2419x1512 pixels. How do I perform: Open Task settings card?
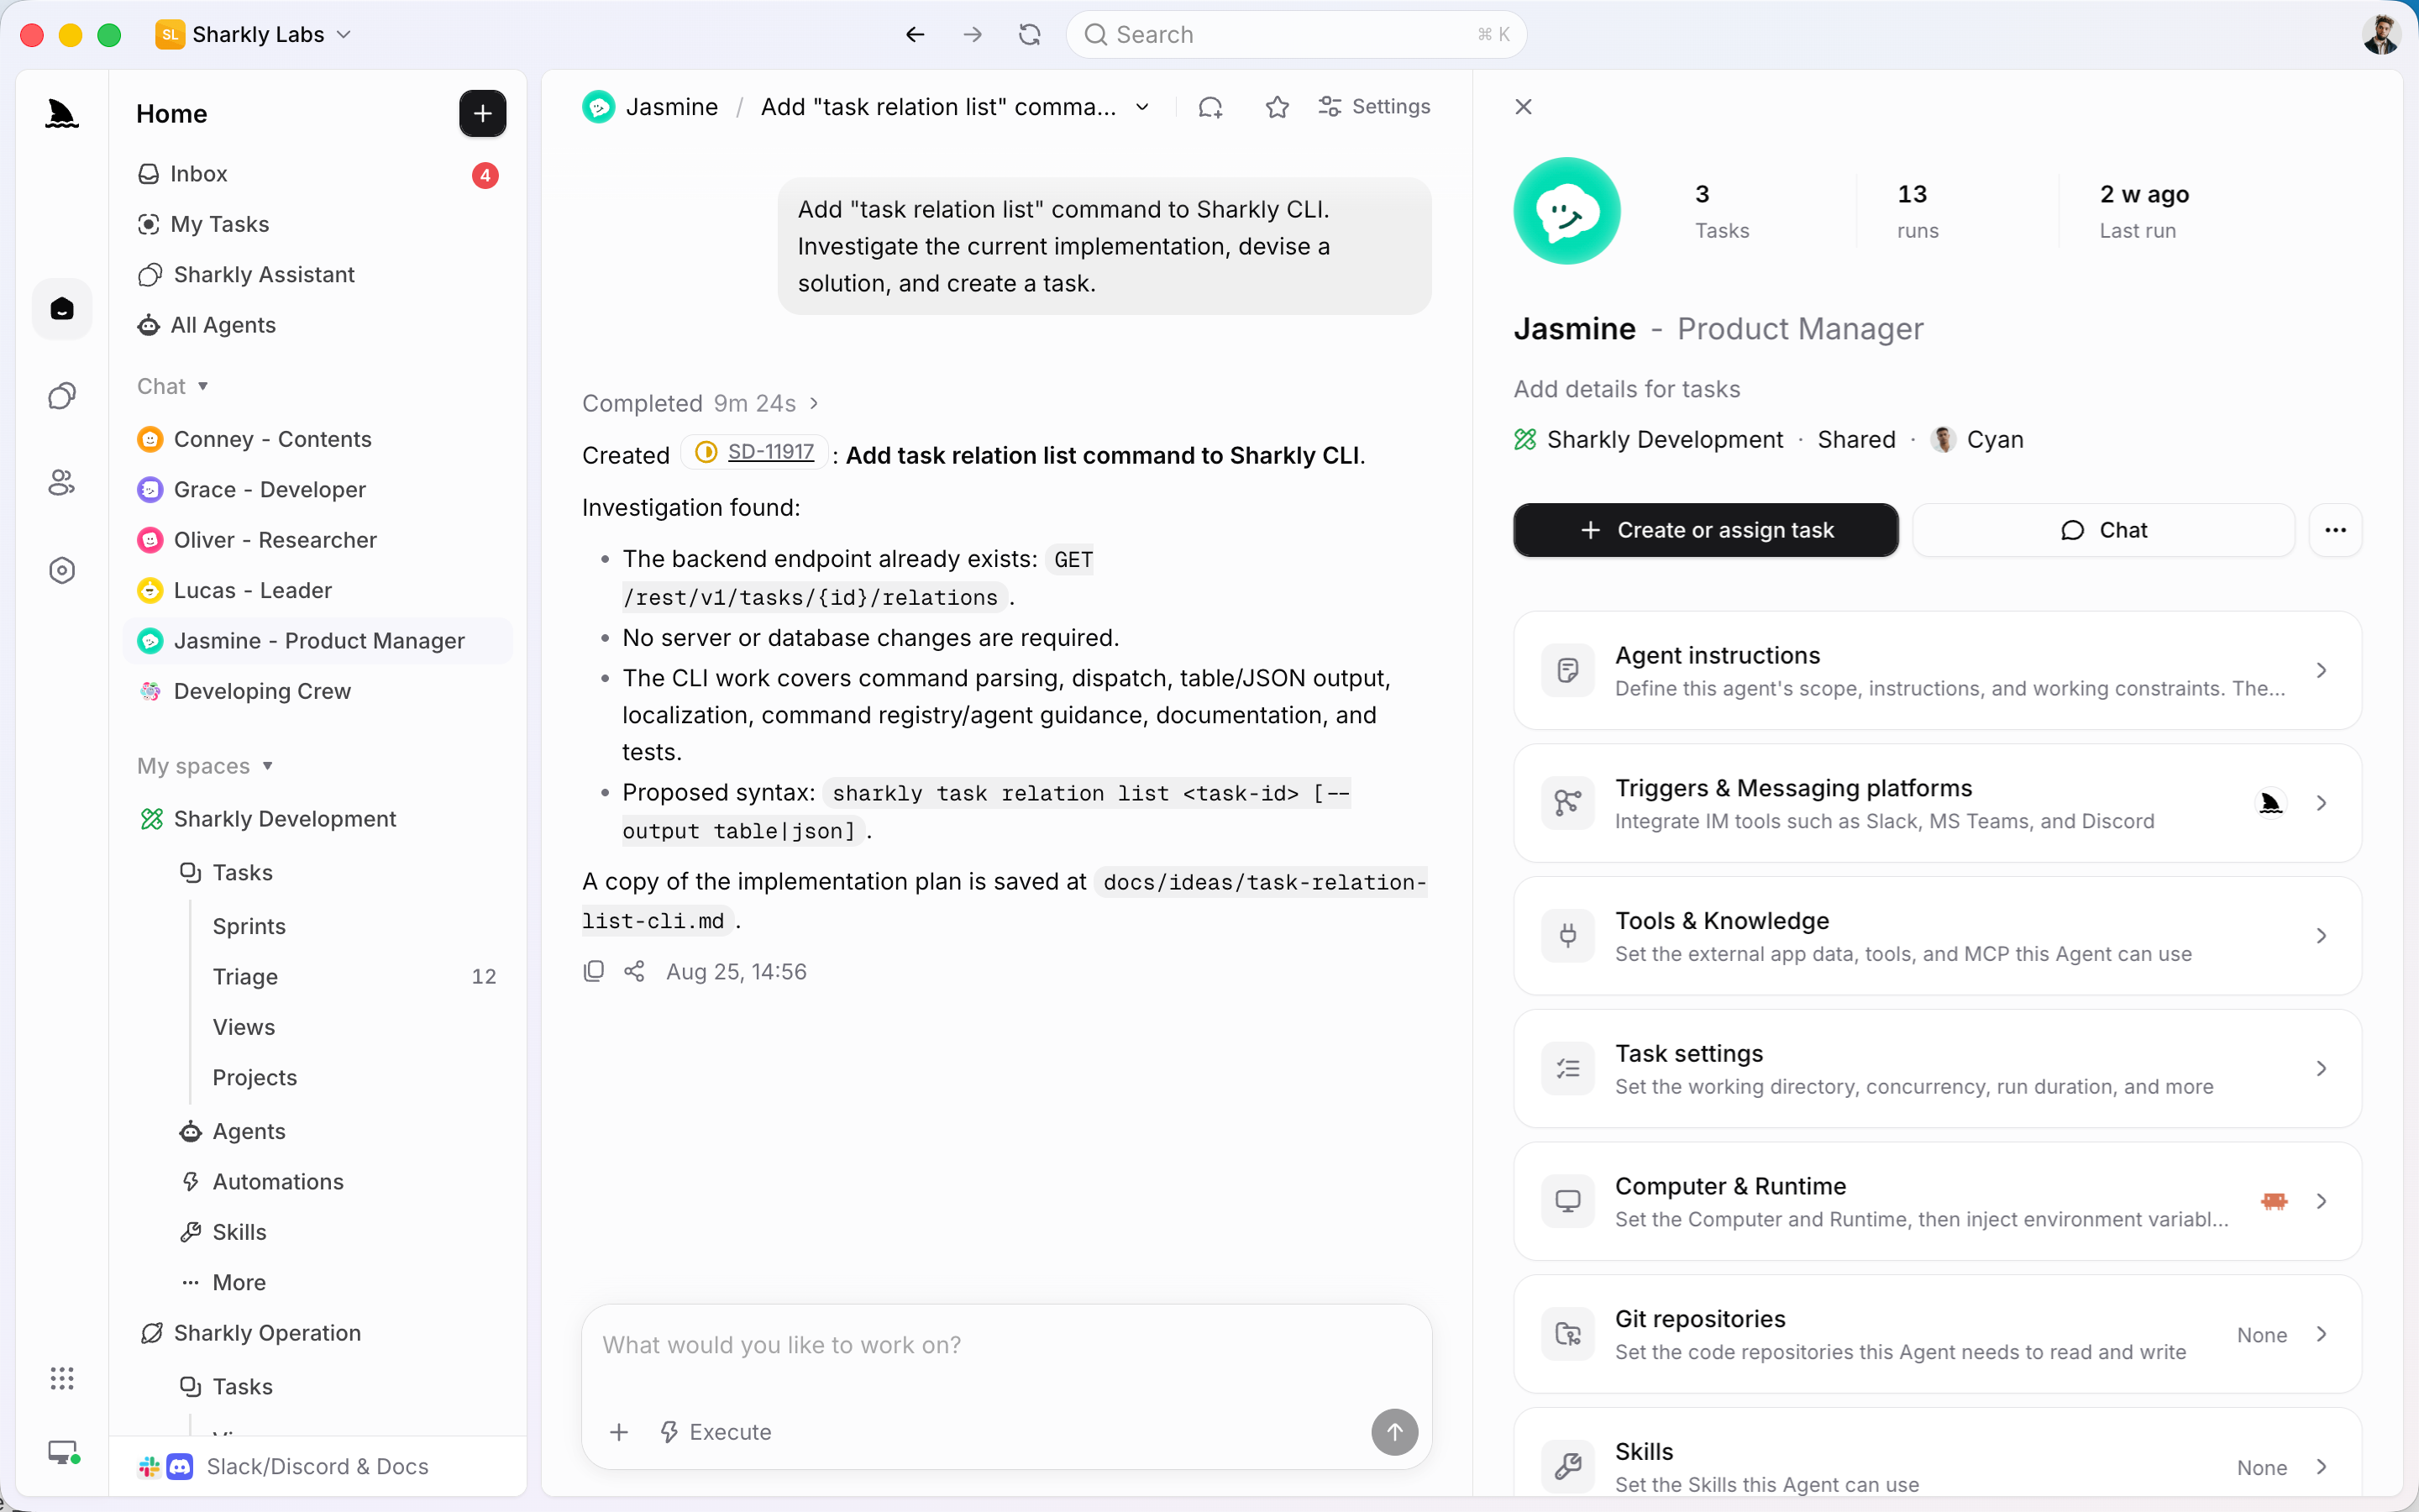coord(1936,1069)
